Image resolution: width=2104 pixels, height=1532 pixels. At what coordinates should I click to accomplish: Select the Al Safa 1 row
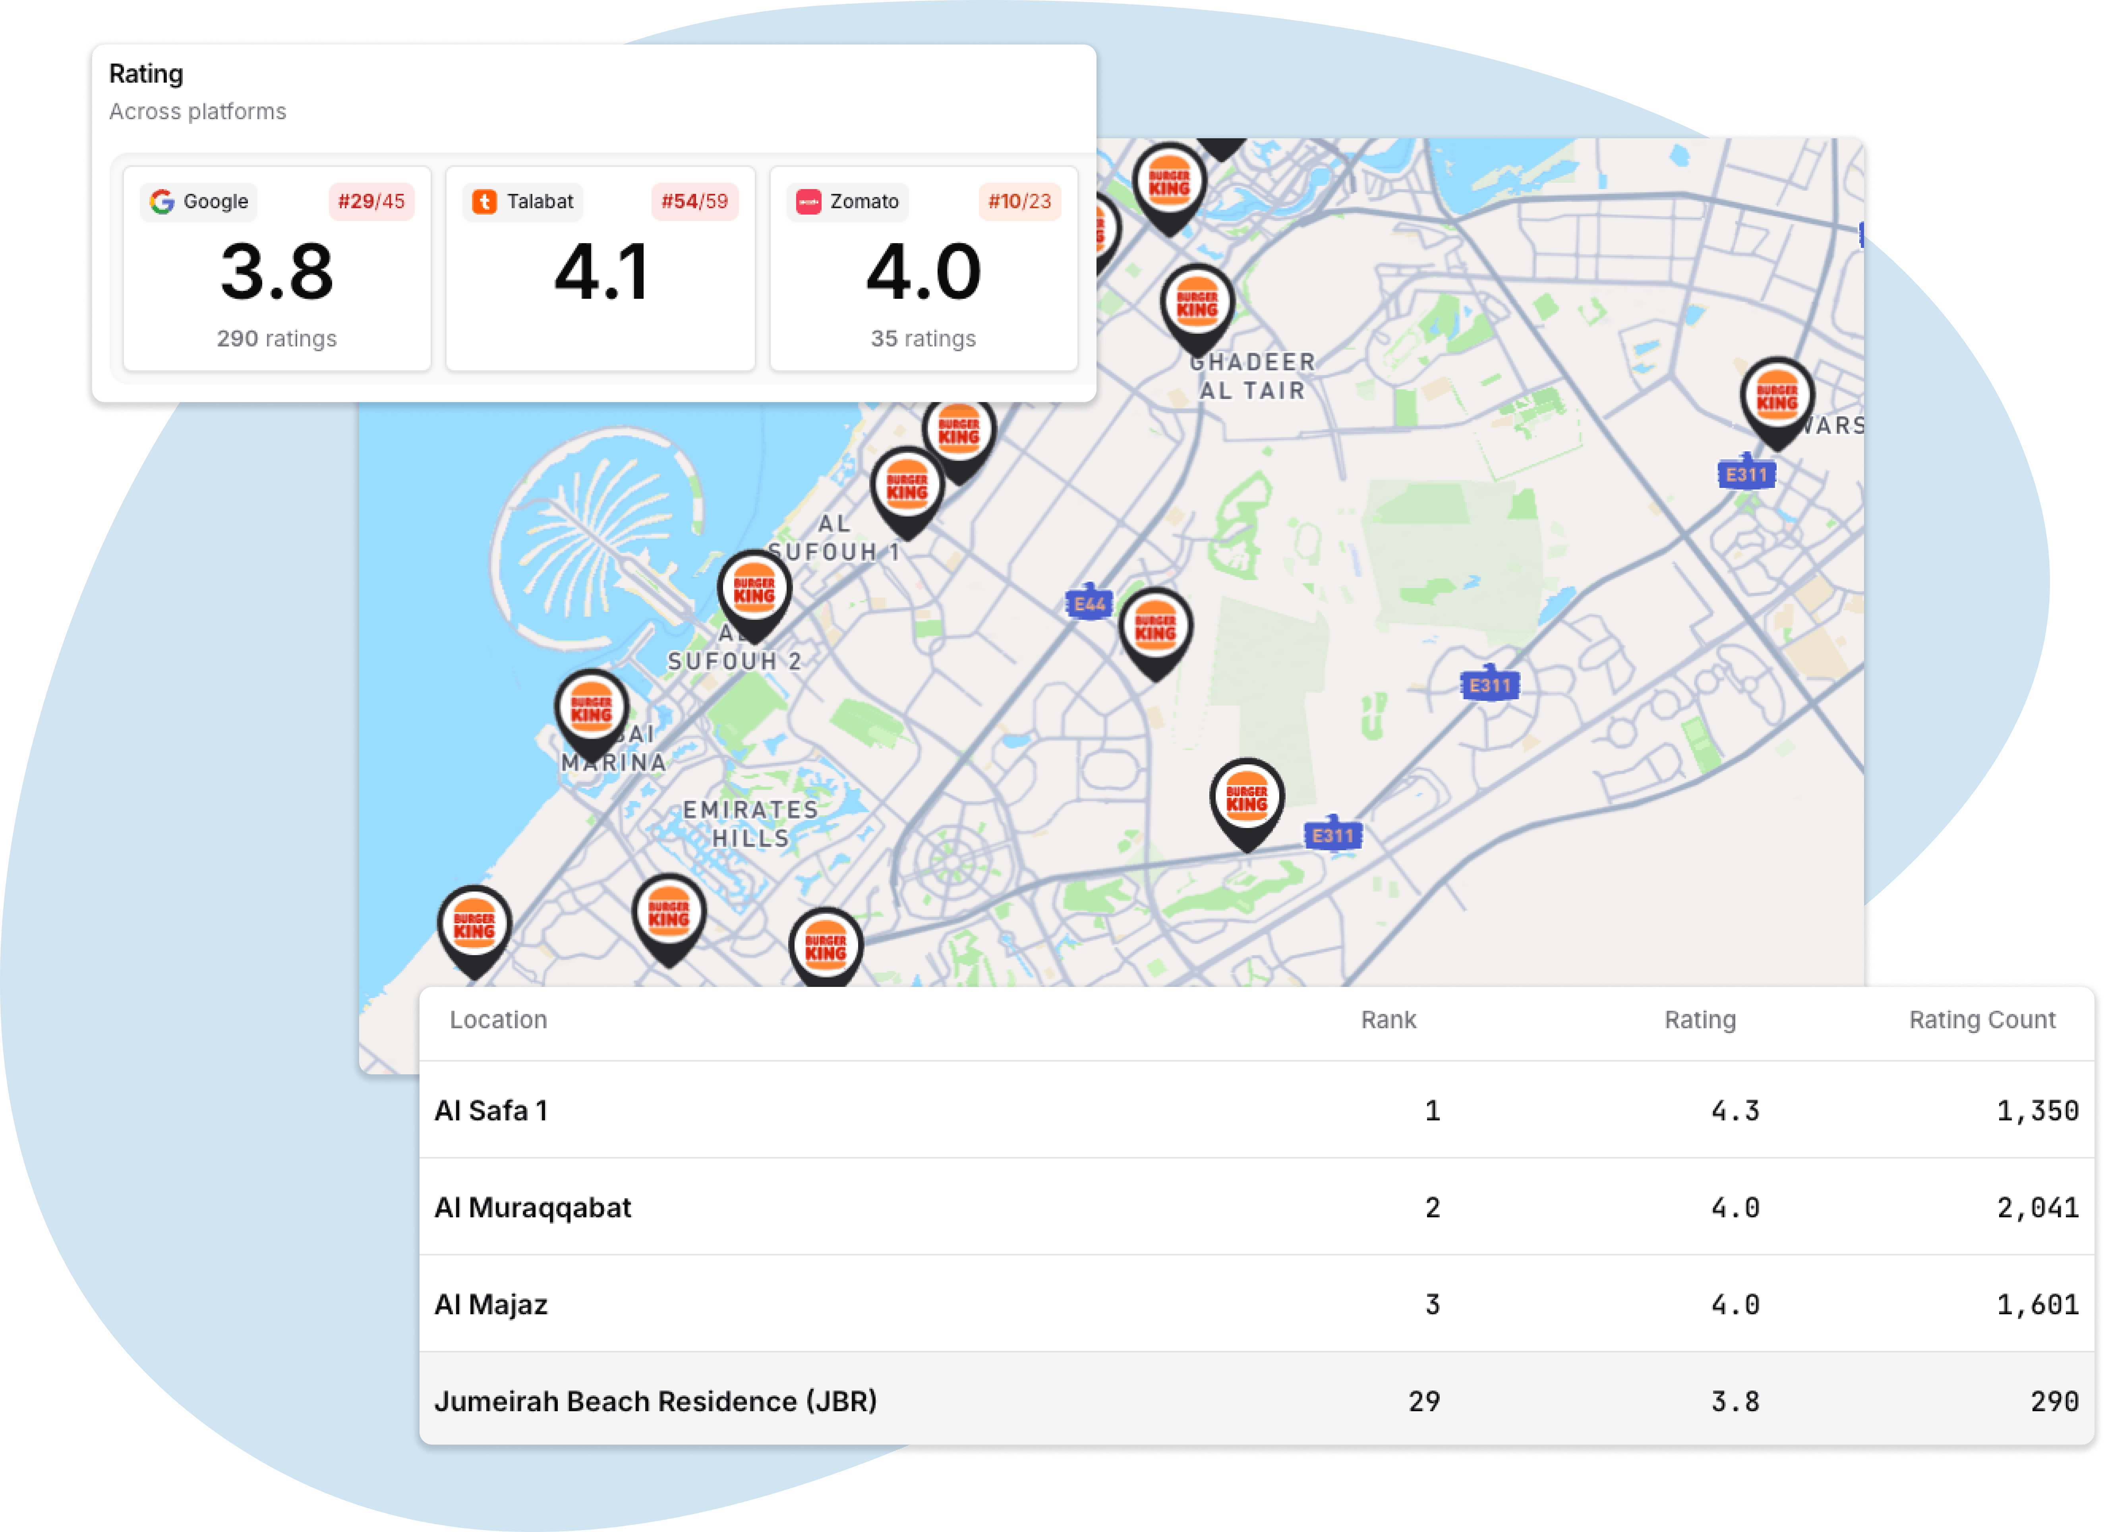pyautogui.click(x=1256, y=1110)
